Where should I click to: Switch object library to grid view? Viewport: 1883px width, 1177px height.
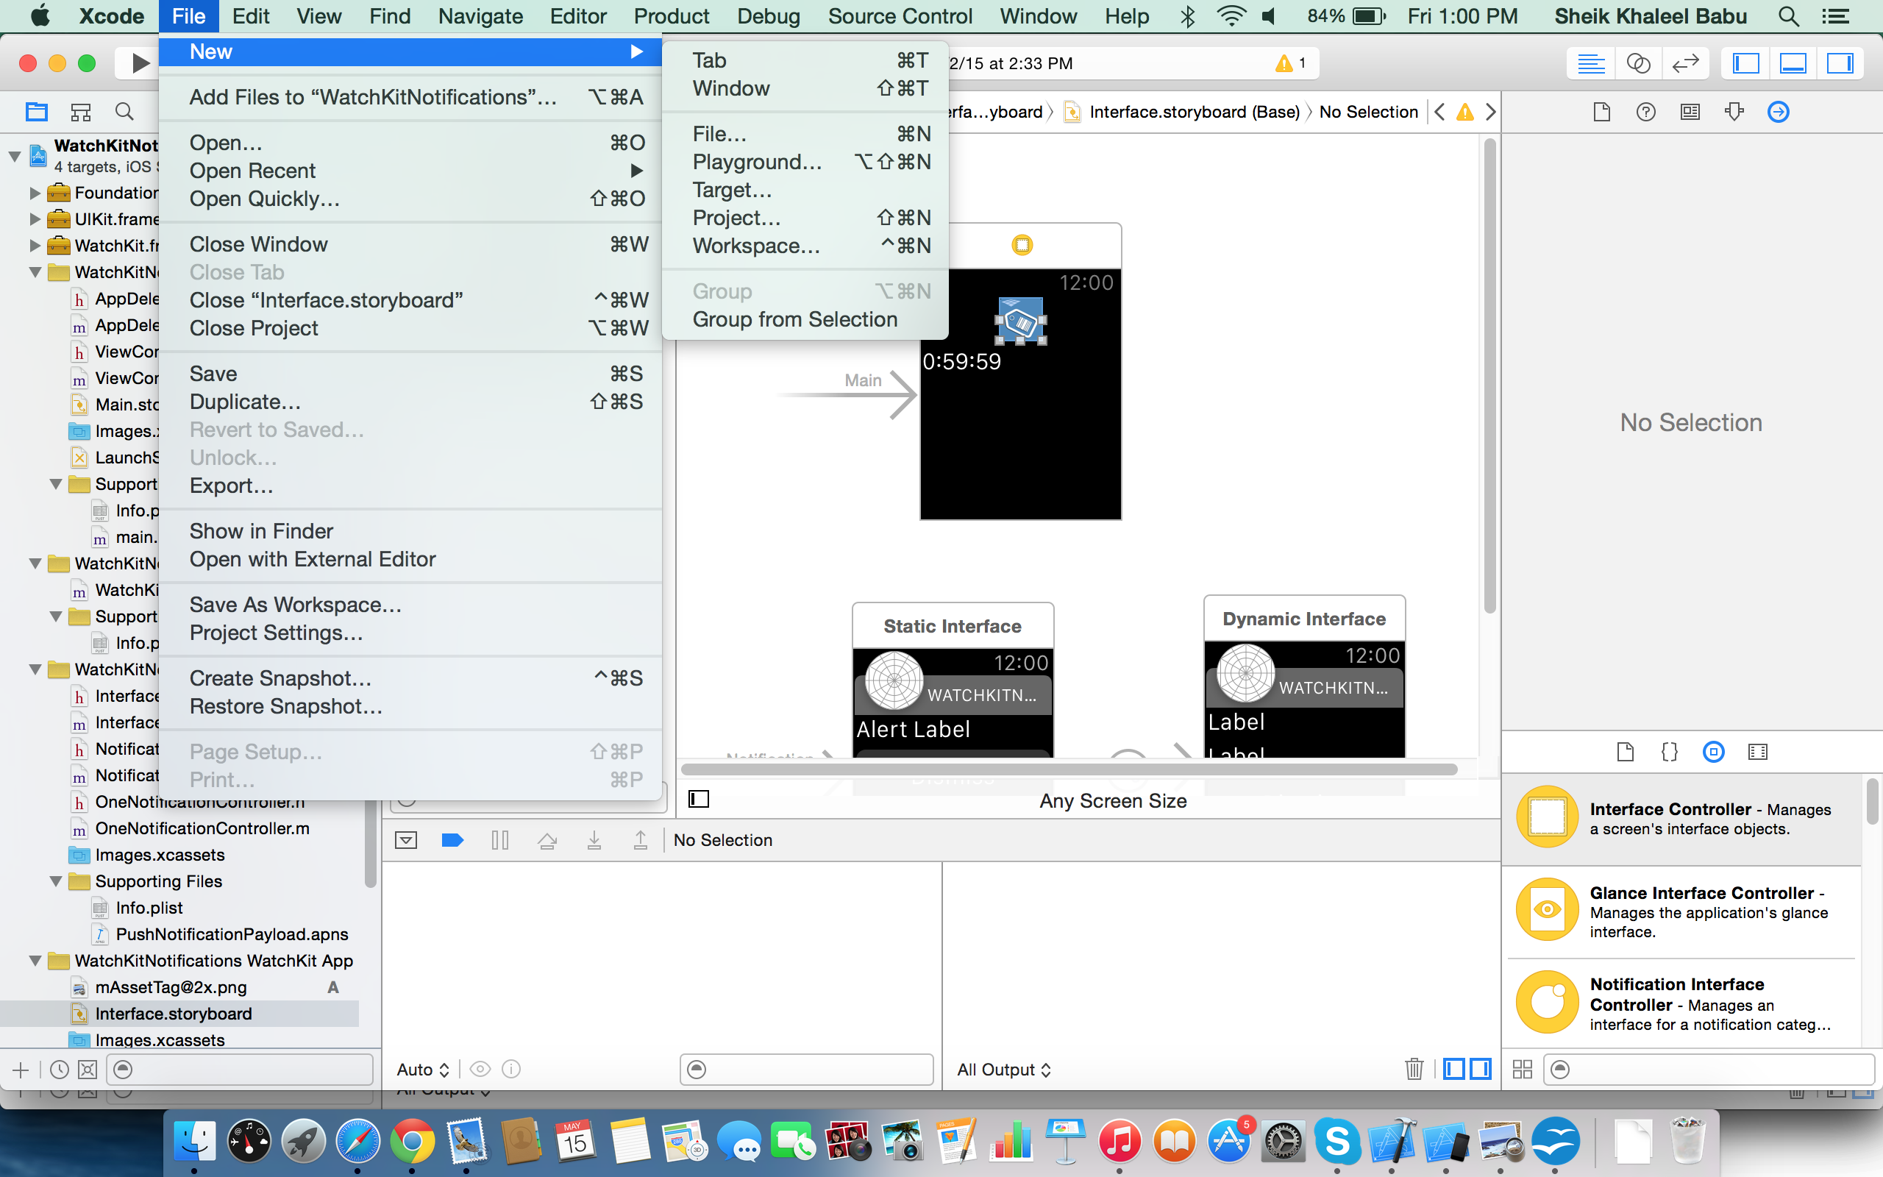[x=1522, y=1069]
